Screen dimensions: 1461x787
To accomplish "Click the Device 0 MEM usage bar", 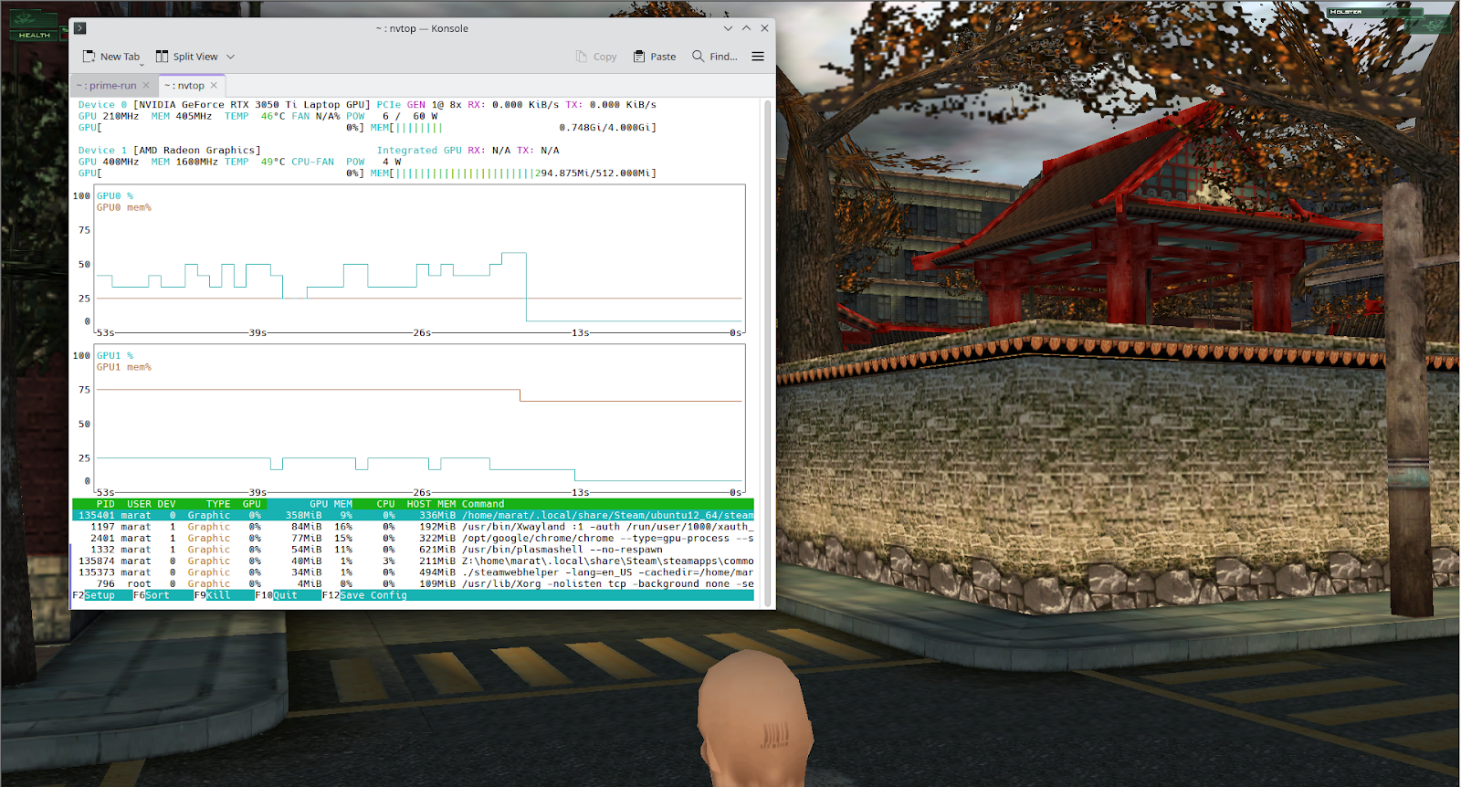I will tap(513, 128).
